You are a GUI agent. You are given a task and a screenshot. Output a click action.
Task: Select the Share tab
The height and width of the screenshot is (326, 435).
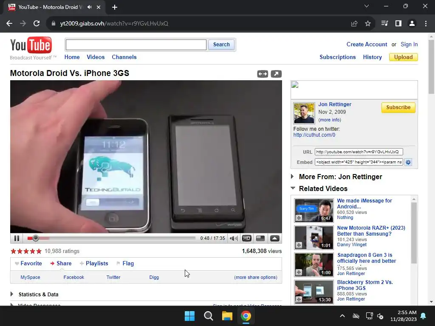(61, 263)
